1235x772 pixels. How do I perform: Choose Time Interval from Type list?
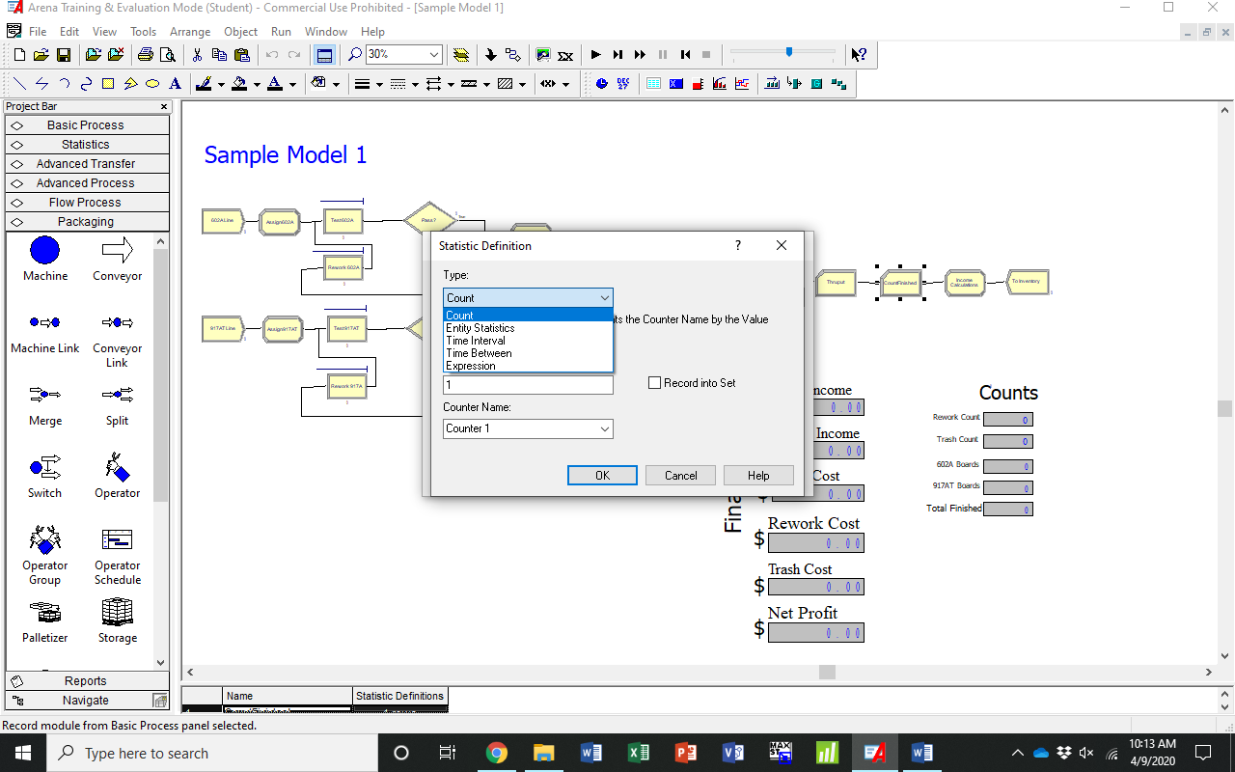[x=528, y=341]
